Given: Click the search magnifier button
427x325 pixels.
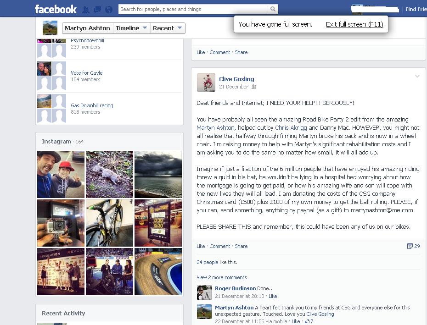Looking at the screenshot, I should coord(273,9).
